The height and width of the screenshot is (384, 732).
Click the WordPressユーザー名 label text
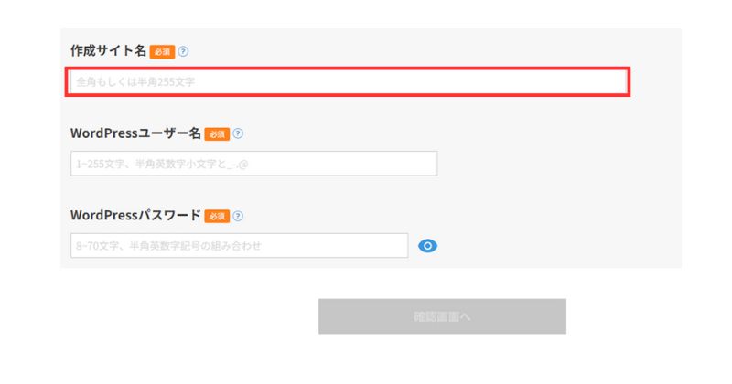point(135,133)
